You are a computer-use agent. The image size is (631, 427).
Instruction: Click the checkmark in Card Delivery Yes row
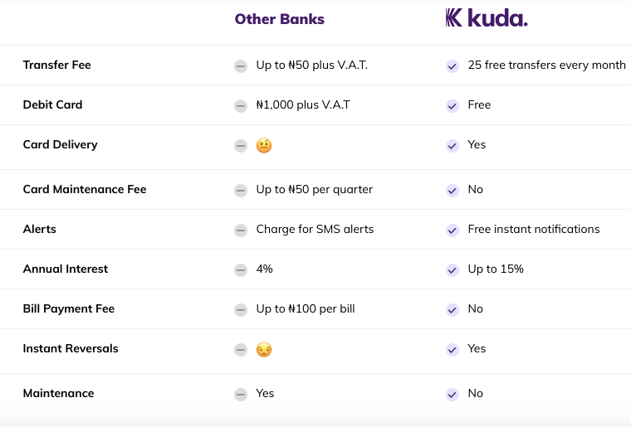click(452, 145)
